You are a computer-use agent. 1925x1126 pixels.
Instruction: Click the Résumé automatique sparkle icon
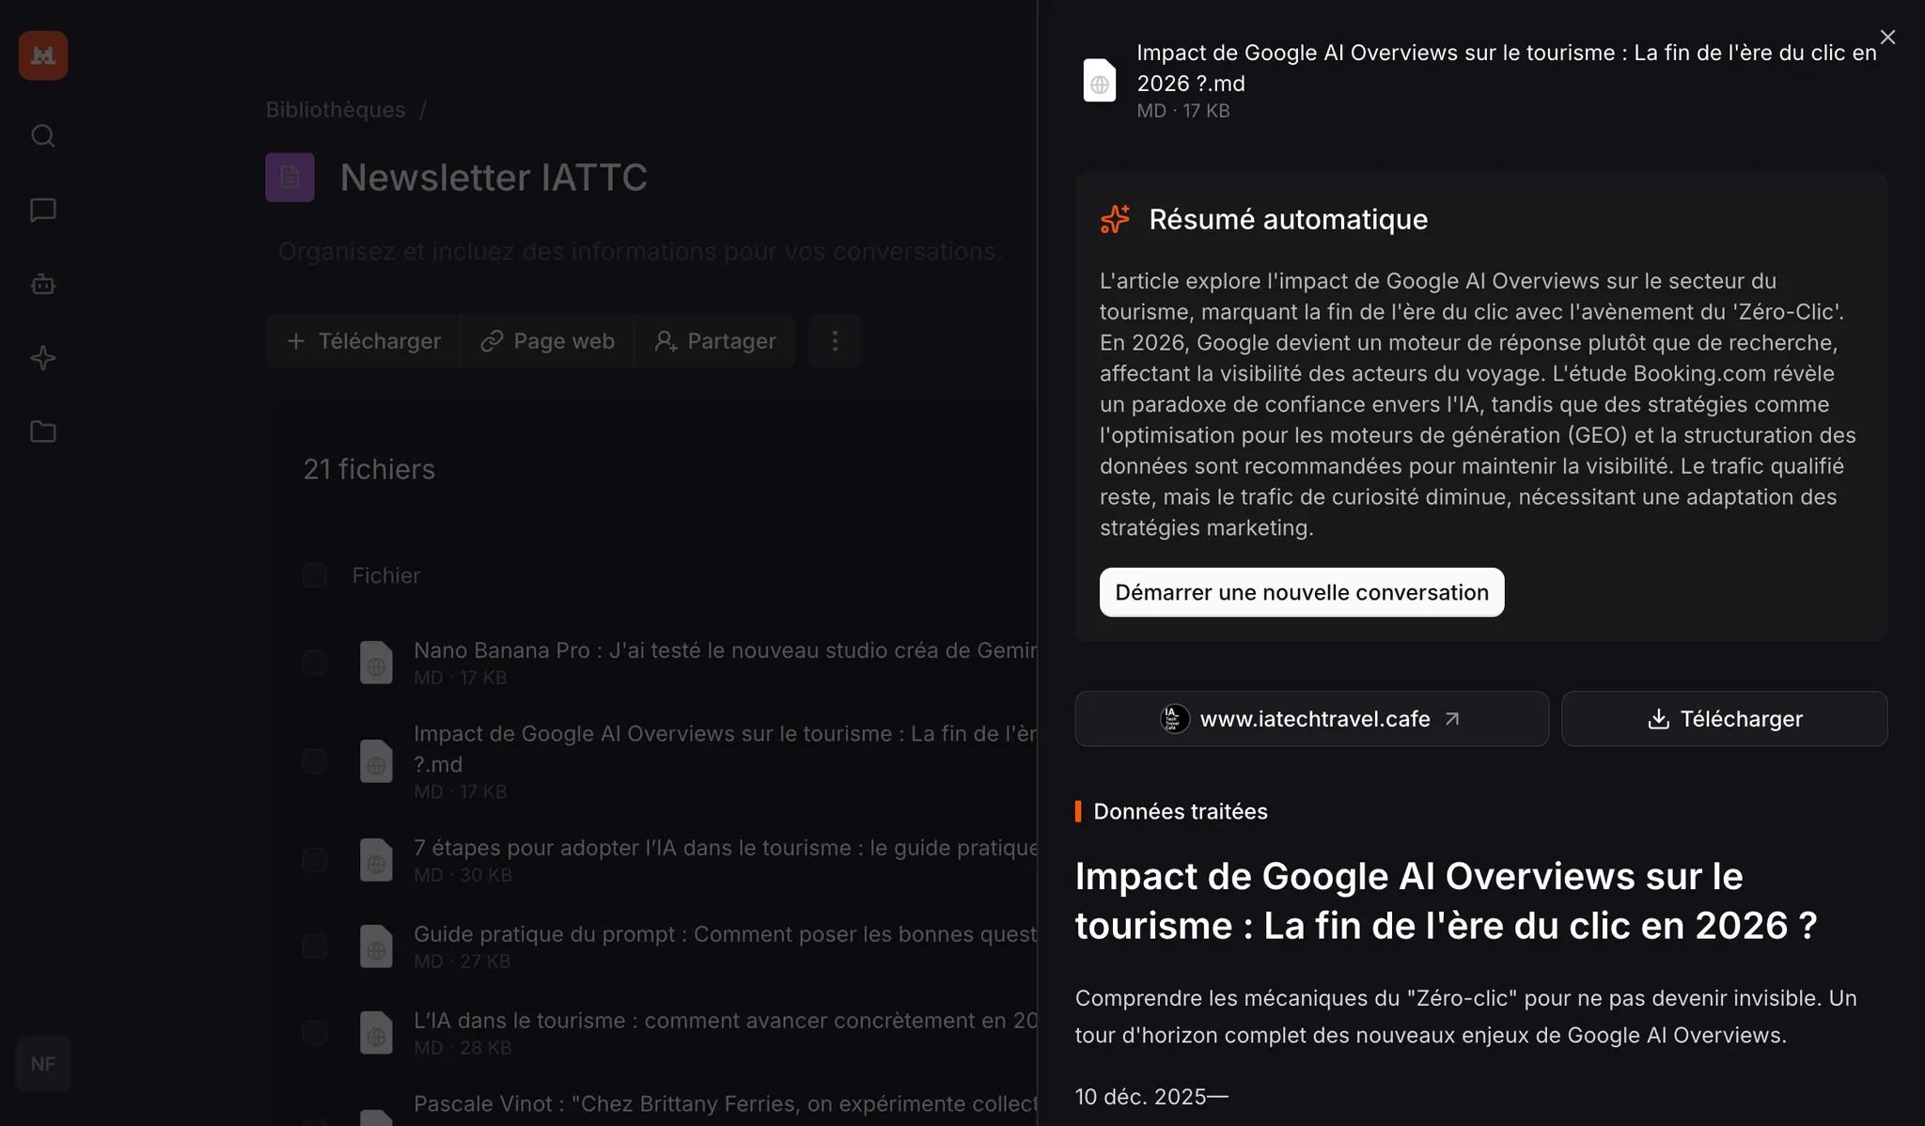tap(1115, 219)
